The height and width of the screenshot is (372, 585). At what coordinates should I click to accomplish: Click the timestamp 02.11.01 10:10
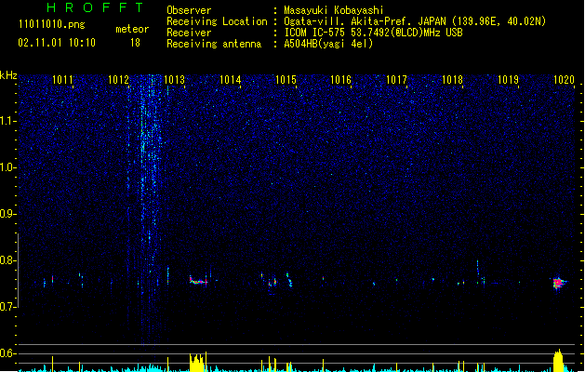(x=57, y=43)
